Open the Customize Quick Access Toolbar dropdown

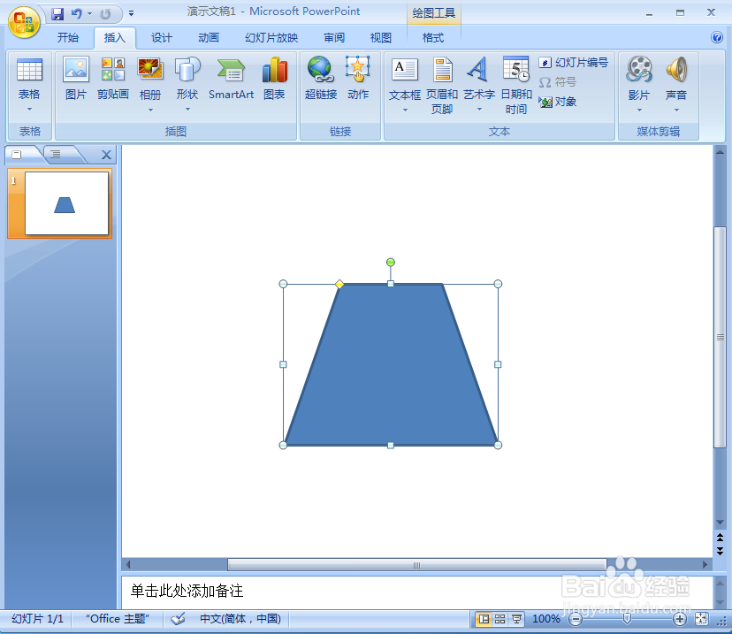[x=131, y=13]
